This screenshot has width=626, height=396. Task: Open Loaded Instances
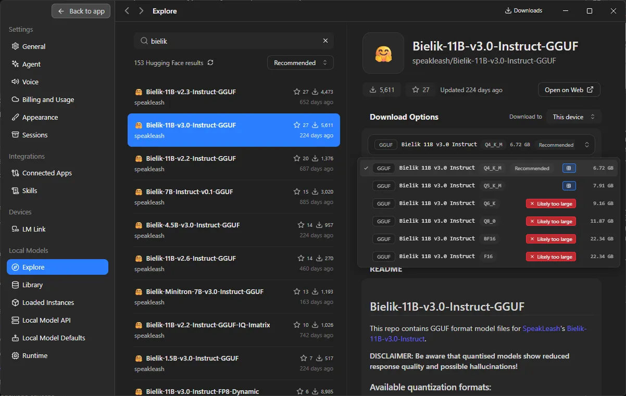coord(57,302)
